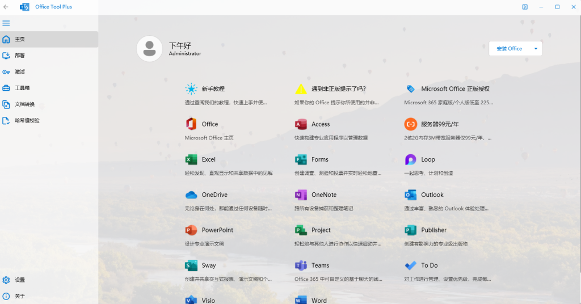Click the 新手教程 starburst icon

click(191, 89)
